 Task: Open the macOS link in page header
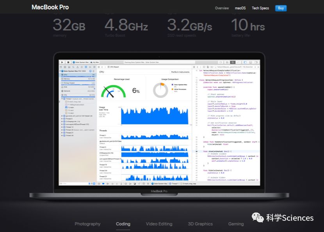point(240,8)
